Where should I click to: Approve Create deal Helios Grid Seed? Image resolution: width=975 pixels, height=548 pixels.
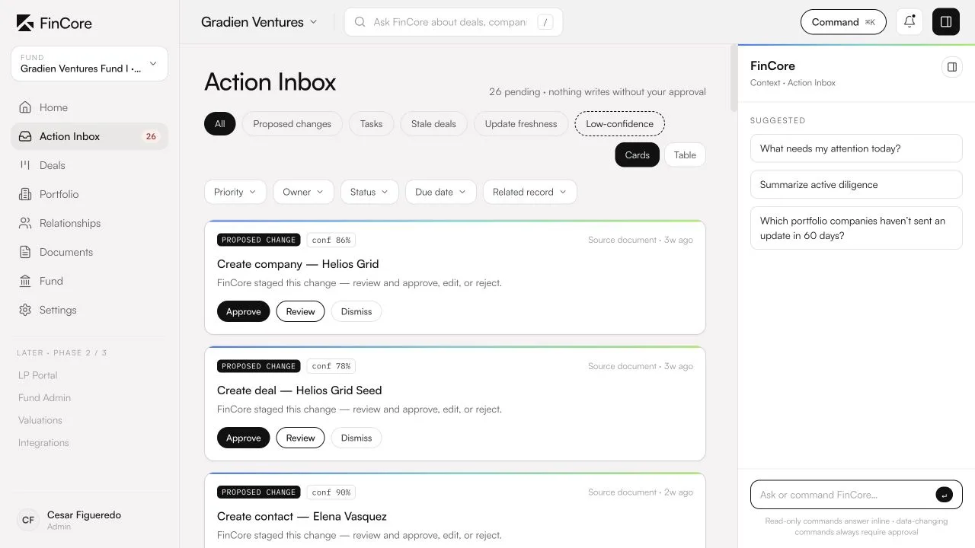(x=244, y=438)
